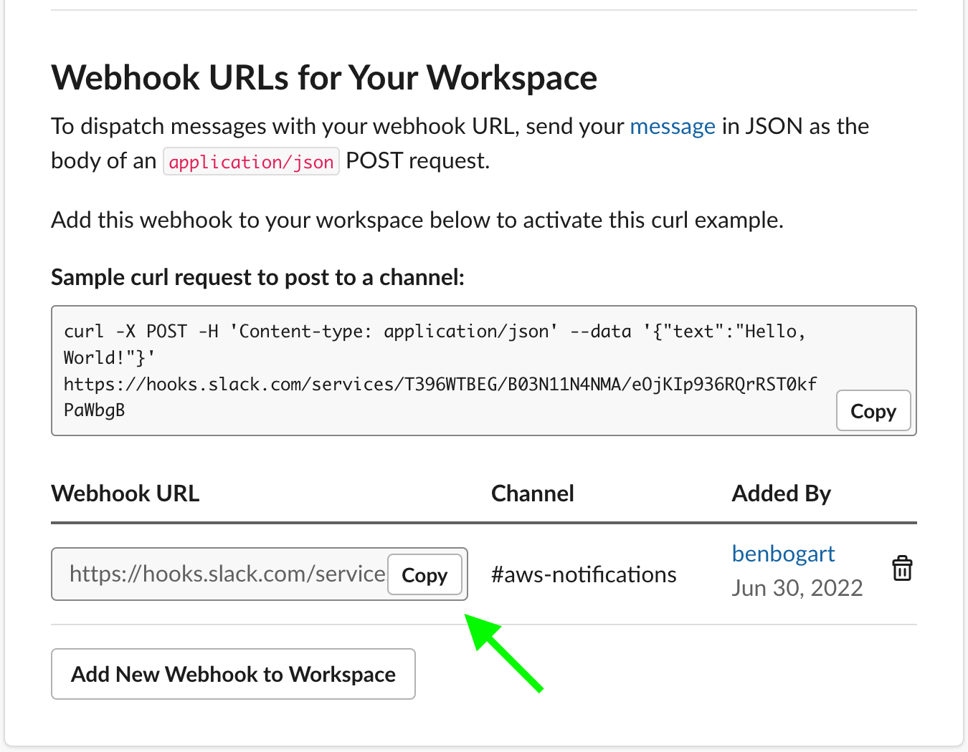Image resolution: width=968 pixels, height=752 pixels.
Task: Click "Sample curl request to post to a channel:" label
Action: [258, 277]
